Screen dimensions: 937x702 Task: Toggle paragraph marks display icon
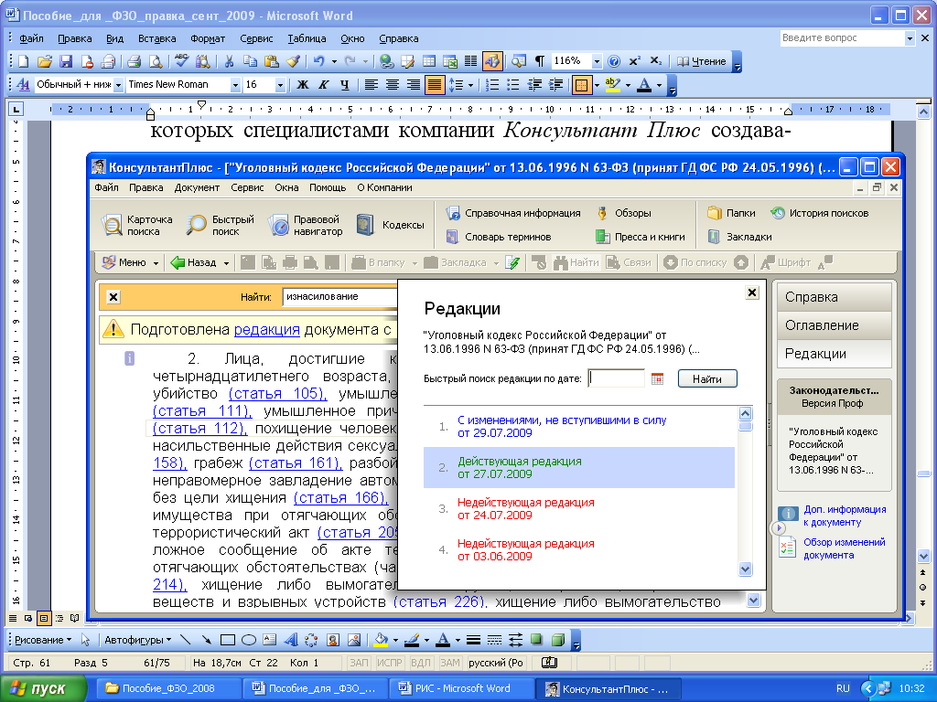[x=540, y=61]
